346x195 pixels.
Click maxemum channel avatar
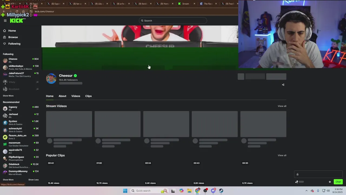5,144
